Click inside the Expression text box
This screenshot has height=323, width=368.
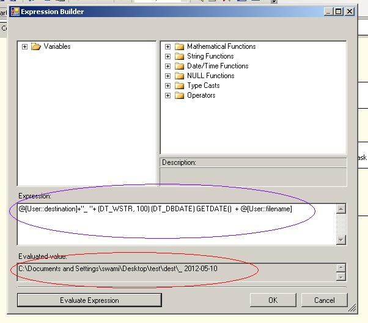[x=177, y=224]
